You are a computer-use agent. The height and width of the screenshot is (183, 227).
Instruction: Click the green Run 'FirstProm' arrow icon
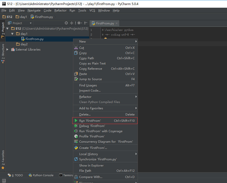tap(76, 120)
